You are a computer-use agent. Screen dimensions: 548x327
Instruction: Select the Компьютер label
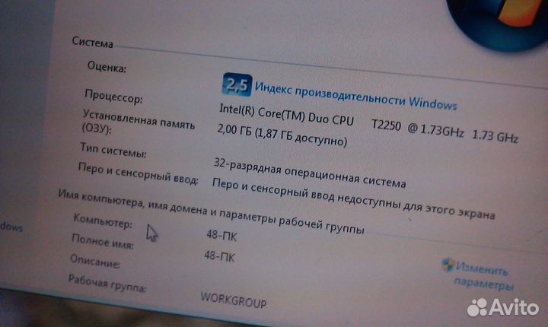coord(103,221)
